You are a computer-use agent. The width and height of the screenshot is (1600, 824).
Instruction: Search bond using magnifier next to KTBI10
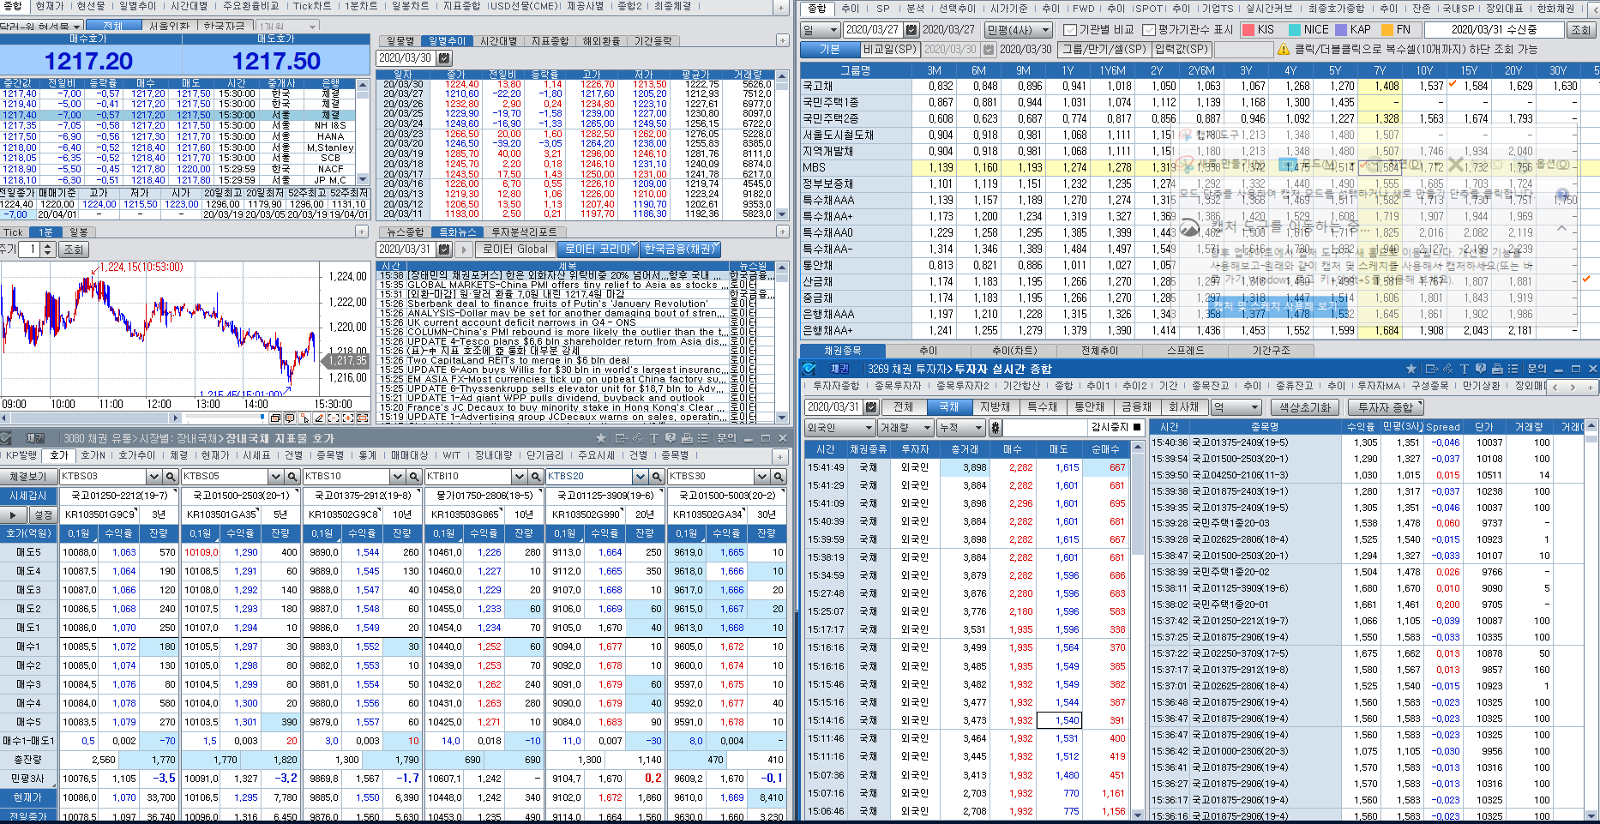[x=536, y=477]
